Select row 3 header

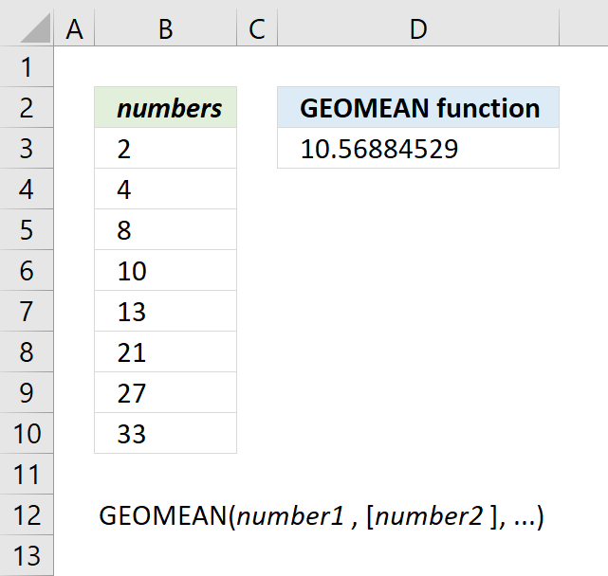pos(27,148)
